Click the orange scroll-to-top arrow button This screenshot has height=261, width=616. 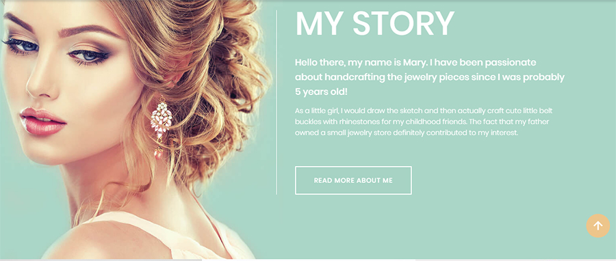click(x=598, y=225)
